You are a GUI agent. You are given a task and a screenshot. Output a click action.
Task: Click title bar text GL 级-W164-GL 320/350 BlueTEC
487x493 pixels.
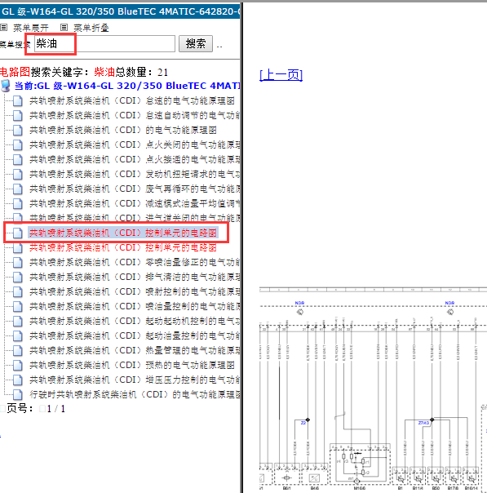pos(120,11)
